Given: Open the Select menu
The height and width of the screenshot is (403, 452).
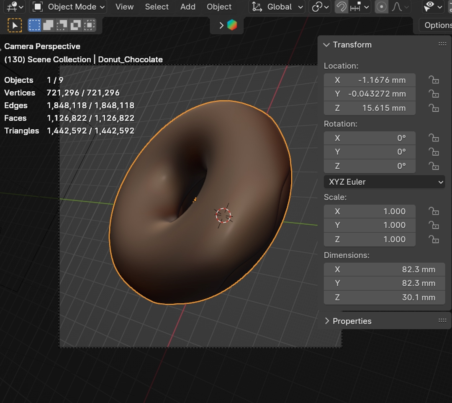Looking at the screenshot, I should click(157, 7).
